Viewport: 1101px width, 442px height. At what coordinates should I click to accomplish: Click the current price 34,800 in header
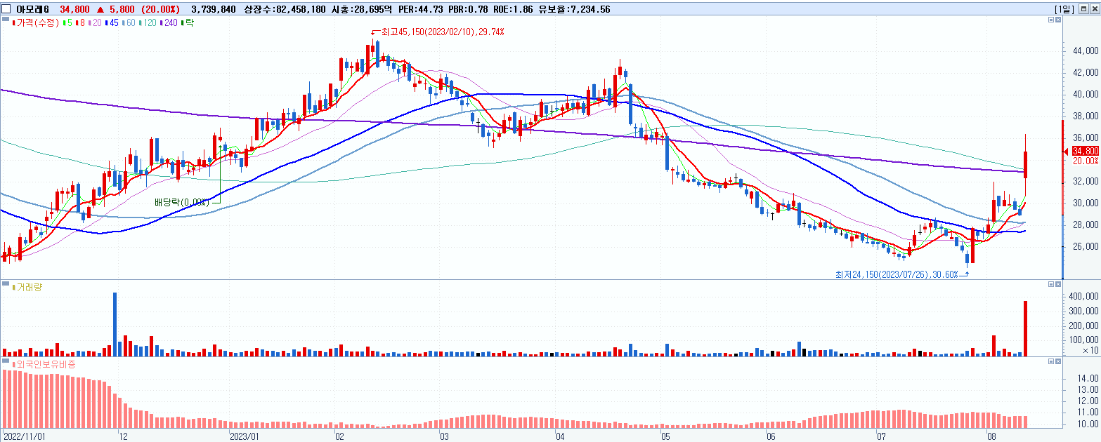coord(74,9)
